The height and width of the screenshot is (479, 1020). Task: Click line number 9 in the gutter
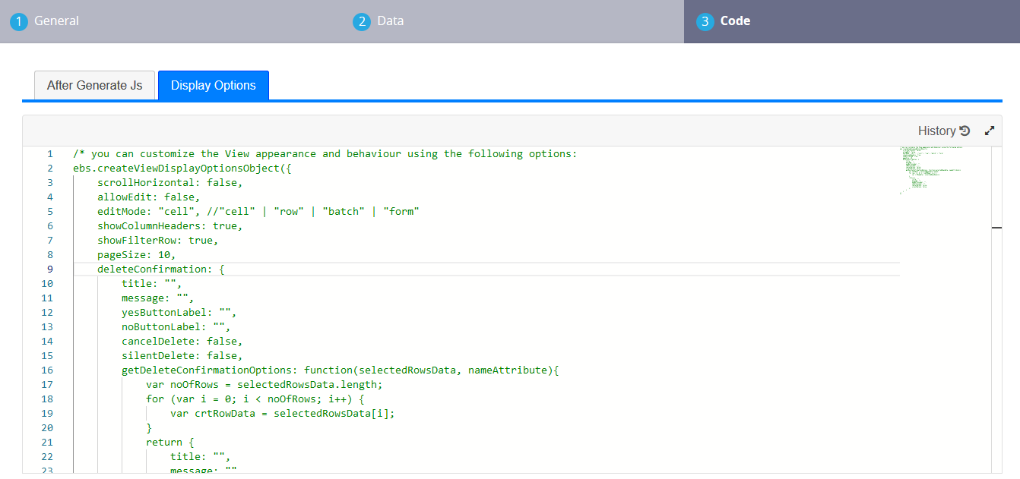49,269
